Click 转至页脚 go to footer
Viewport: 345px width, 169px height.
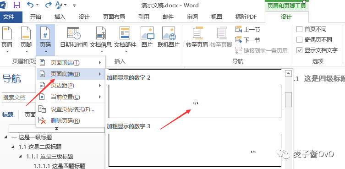tap(221, 38)
